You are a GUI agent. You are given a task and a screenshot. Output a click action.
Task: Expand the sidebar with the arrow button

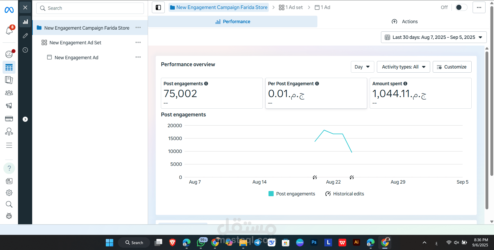point(25,119)
